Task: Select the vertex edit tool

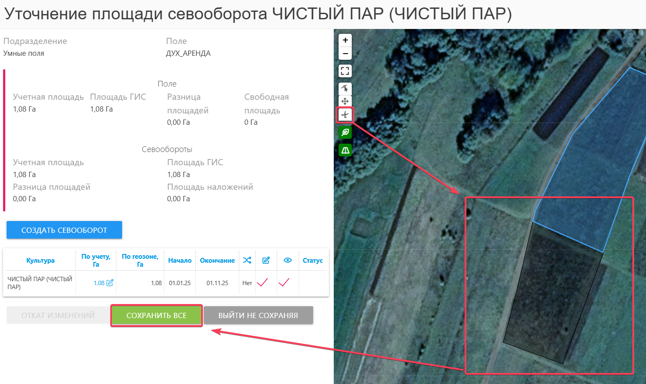Action: (x=345, y=88)
